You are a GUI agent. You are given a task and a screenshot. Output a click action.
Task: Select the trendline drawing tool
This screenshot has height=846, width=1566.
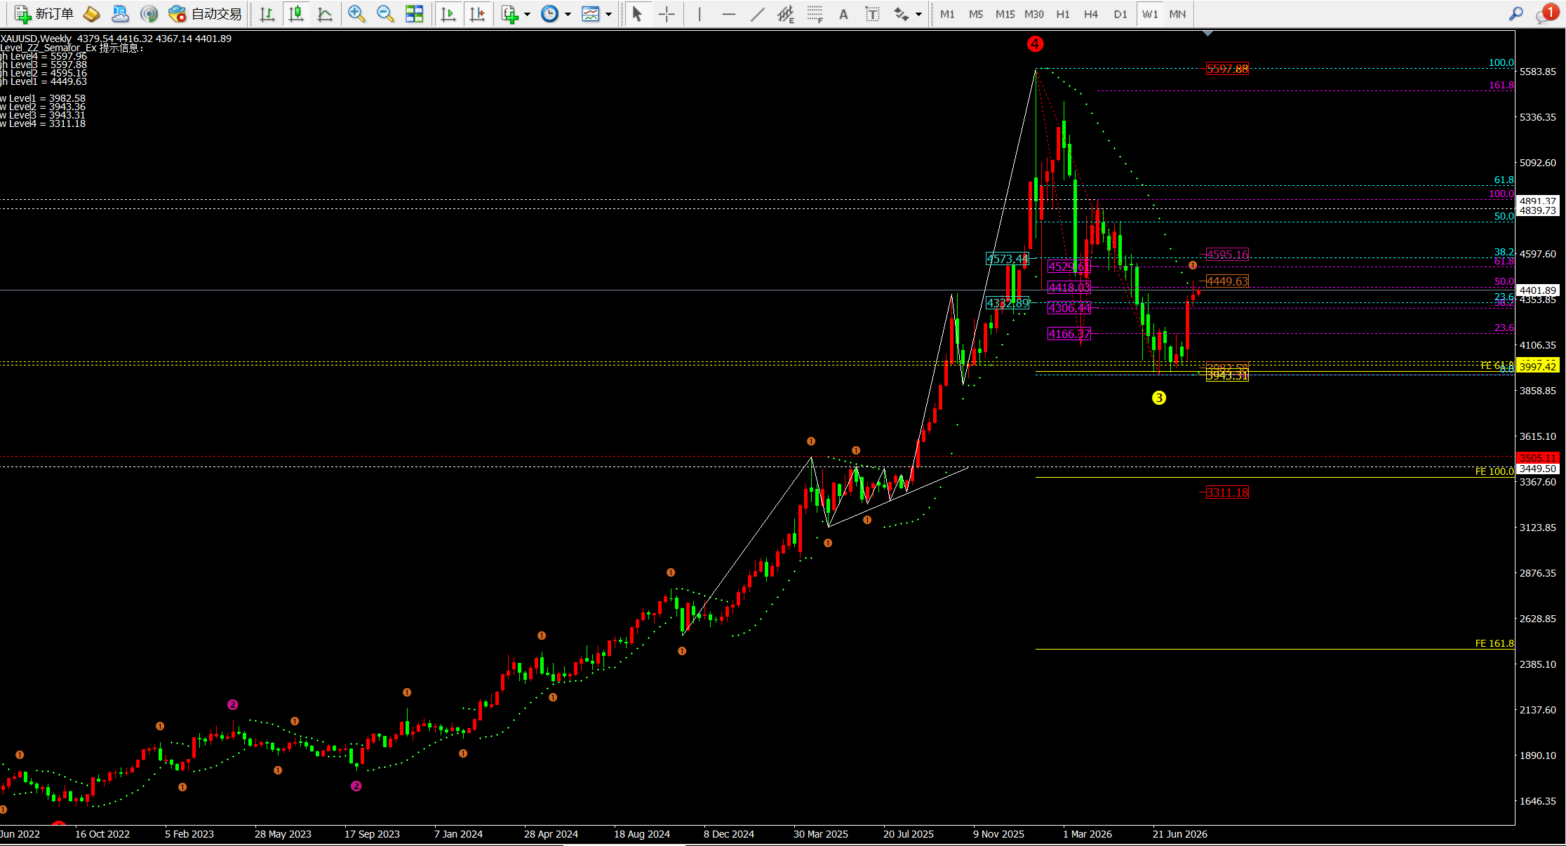758,14
